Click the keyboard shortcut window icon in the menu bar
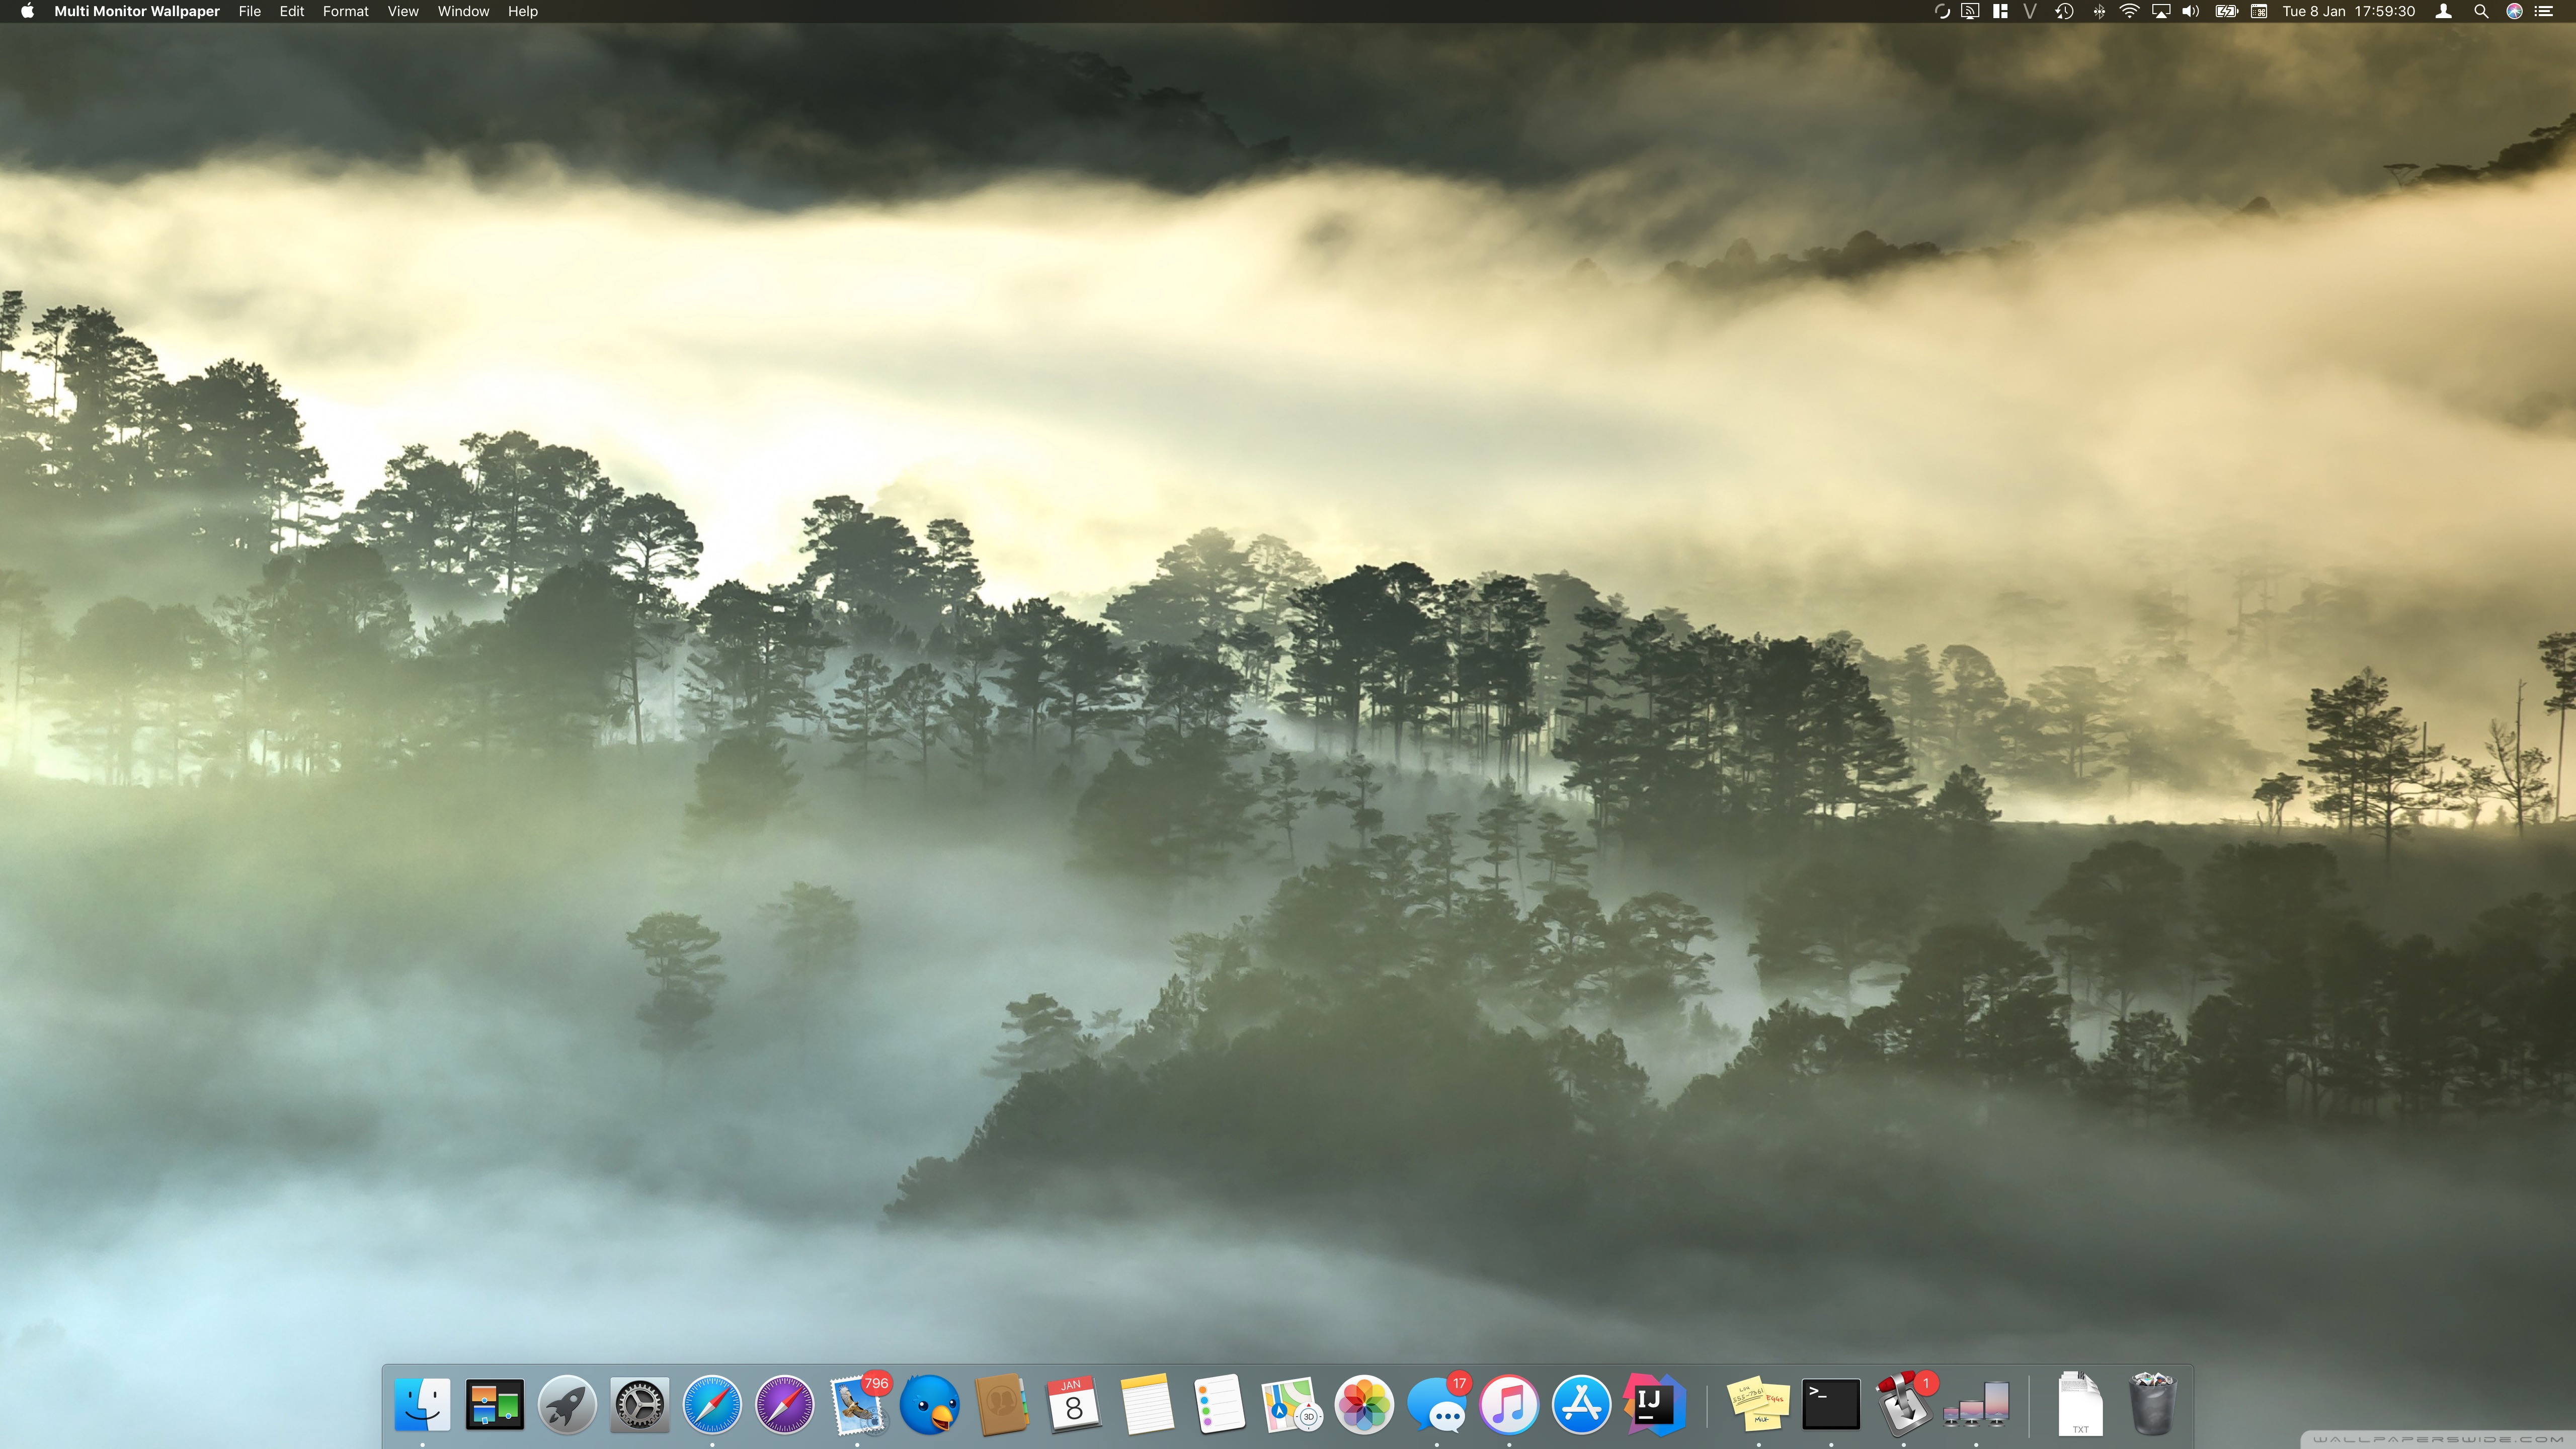Viewport: 2576px width, 1449px height. tap(2259, 11)
